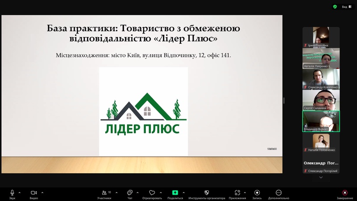Click the slide title База практики
The height and width of the screenshot is (201, 357).
pyautogui.click(x=143, y=33)
